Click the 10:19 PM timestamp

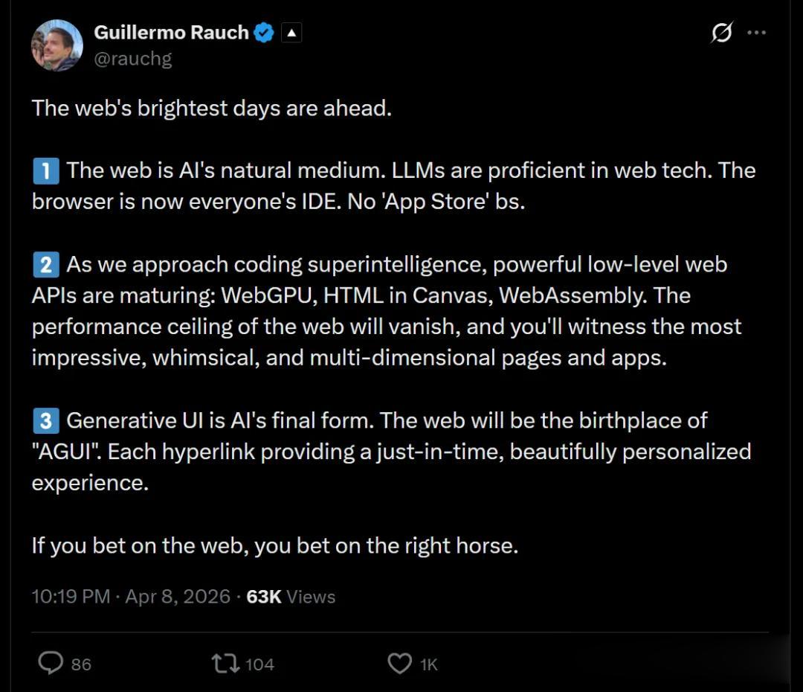[x=71, y=597]
